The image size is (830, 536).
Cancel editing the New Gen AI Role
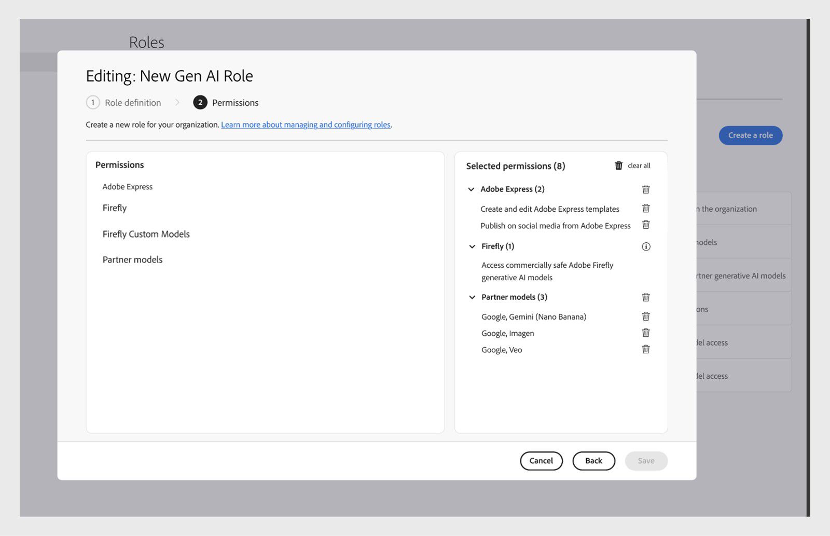541,461
